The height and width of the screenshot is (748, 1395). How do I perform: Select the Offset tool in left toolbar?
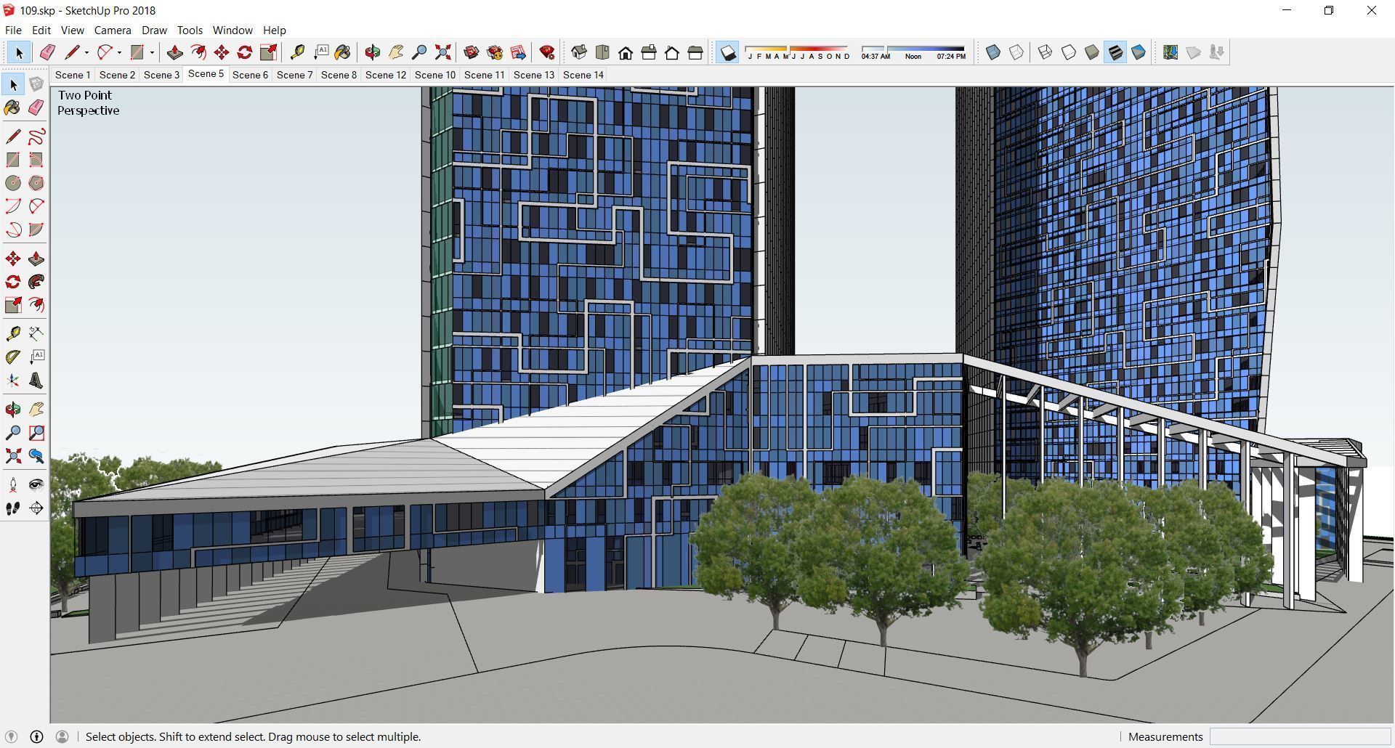tap(36, 305)
